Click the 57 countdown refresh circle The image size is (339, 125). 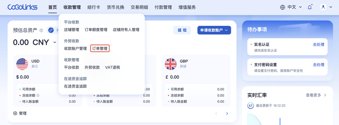(251, 106)
